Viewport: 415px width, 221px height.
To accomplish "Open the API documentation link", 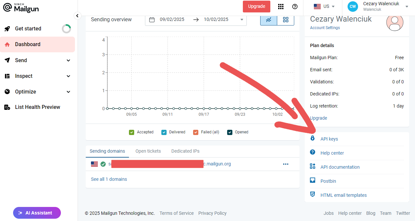I will pos(340,167).
